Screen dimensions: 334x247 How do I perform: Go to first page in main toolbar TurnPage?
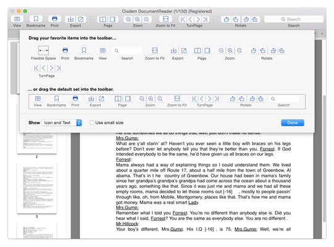pos(183,19)
